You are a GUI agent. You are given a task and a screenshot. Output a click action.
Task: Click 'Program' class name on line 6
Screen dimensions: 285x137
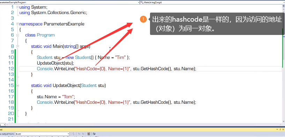[46, 35]
